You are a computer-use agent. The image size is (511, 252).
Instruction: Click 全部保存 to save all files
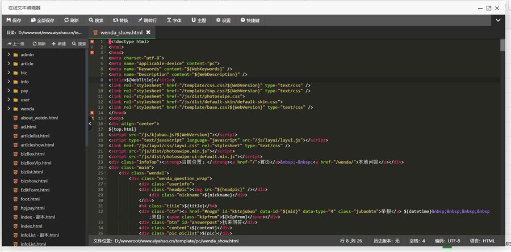coord(42,20)
